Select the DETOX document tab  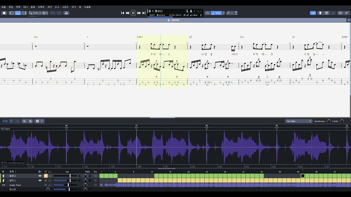point(173,20)
